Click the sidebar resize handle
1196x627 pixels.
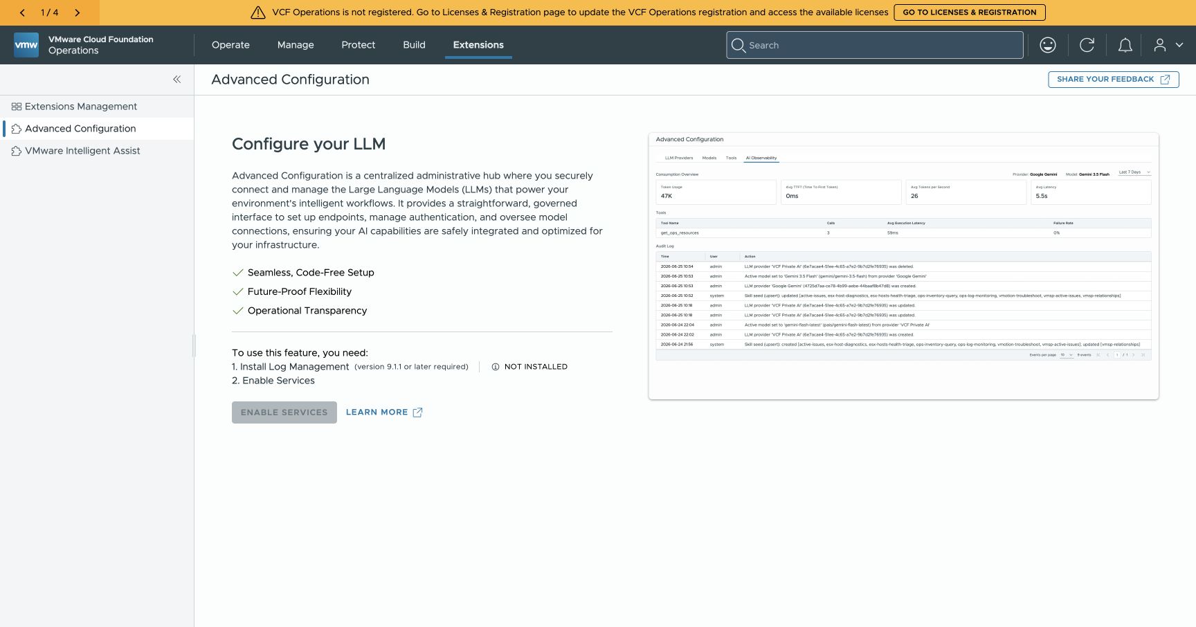[x=194, y=346]
